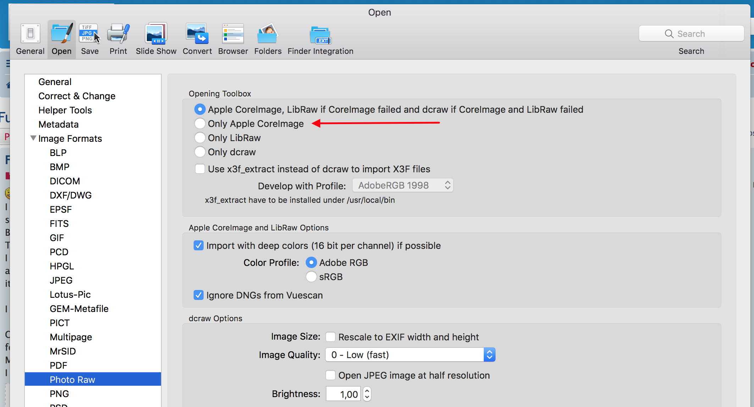Viewport: 754px width, 407px height.
Task: Select the Multipage format entry
Action: pos(93,337)
